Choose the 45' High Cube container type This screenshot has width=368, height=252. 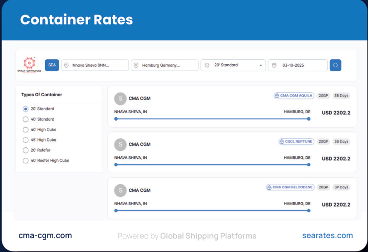pyautogui.click(x=25, y=140)
